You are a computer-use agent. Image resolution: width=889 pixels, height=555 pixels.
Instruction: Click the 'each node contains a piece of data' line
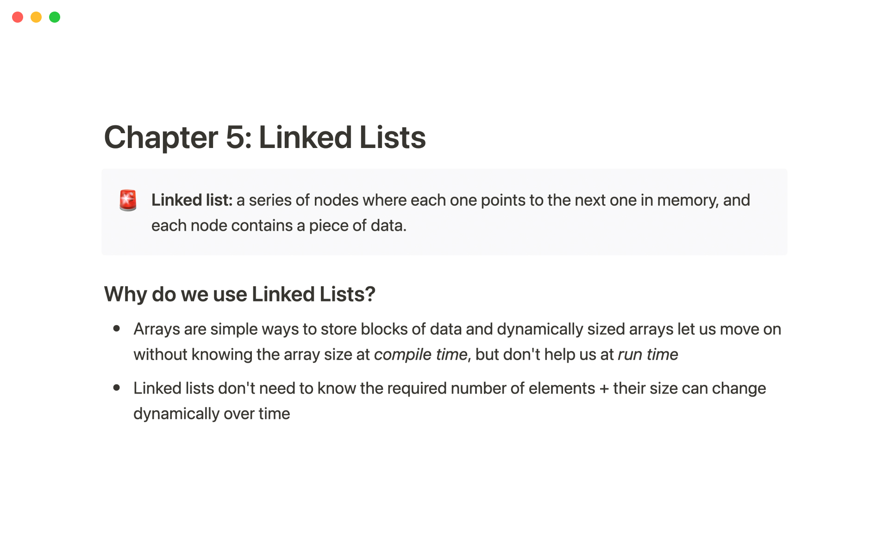tap(279, 226)
